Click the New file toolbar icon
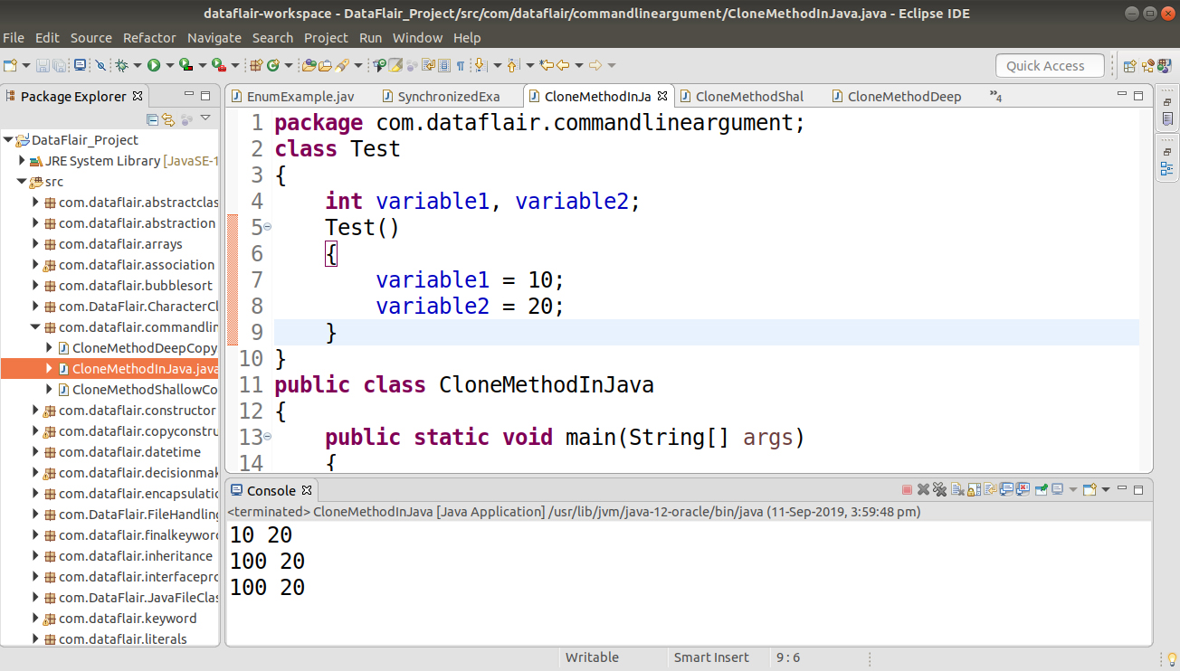Viewport: 1180px width, 671px height. pos(10,65)
